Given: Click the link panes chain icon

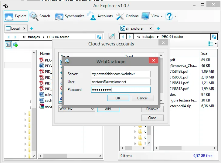Looking at the screenshot, I should [x=111, y=36].
